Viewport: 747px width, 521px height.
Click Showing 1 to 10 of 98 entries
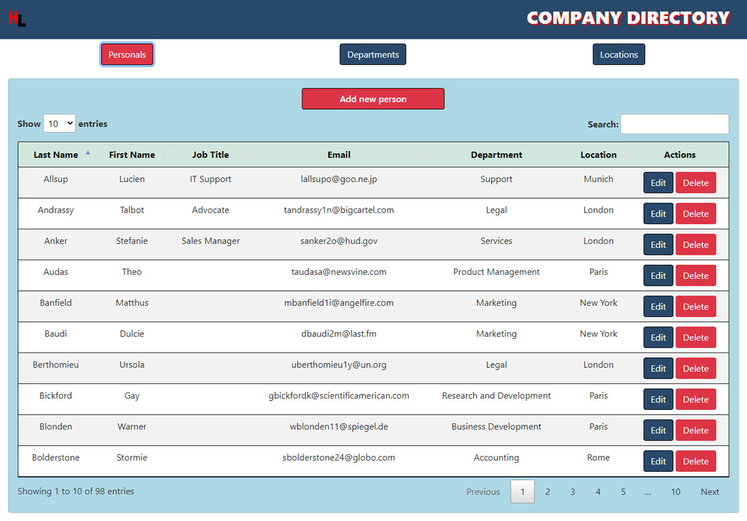[76, 491]
